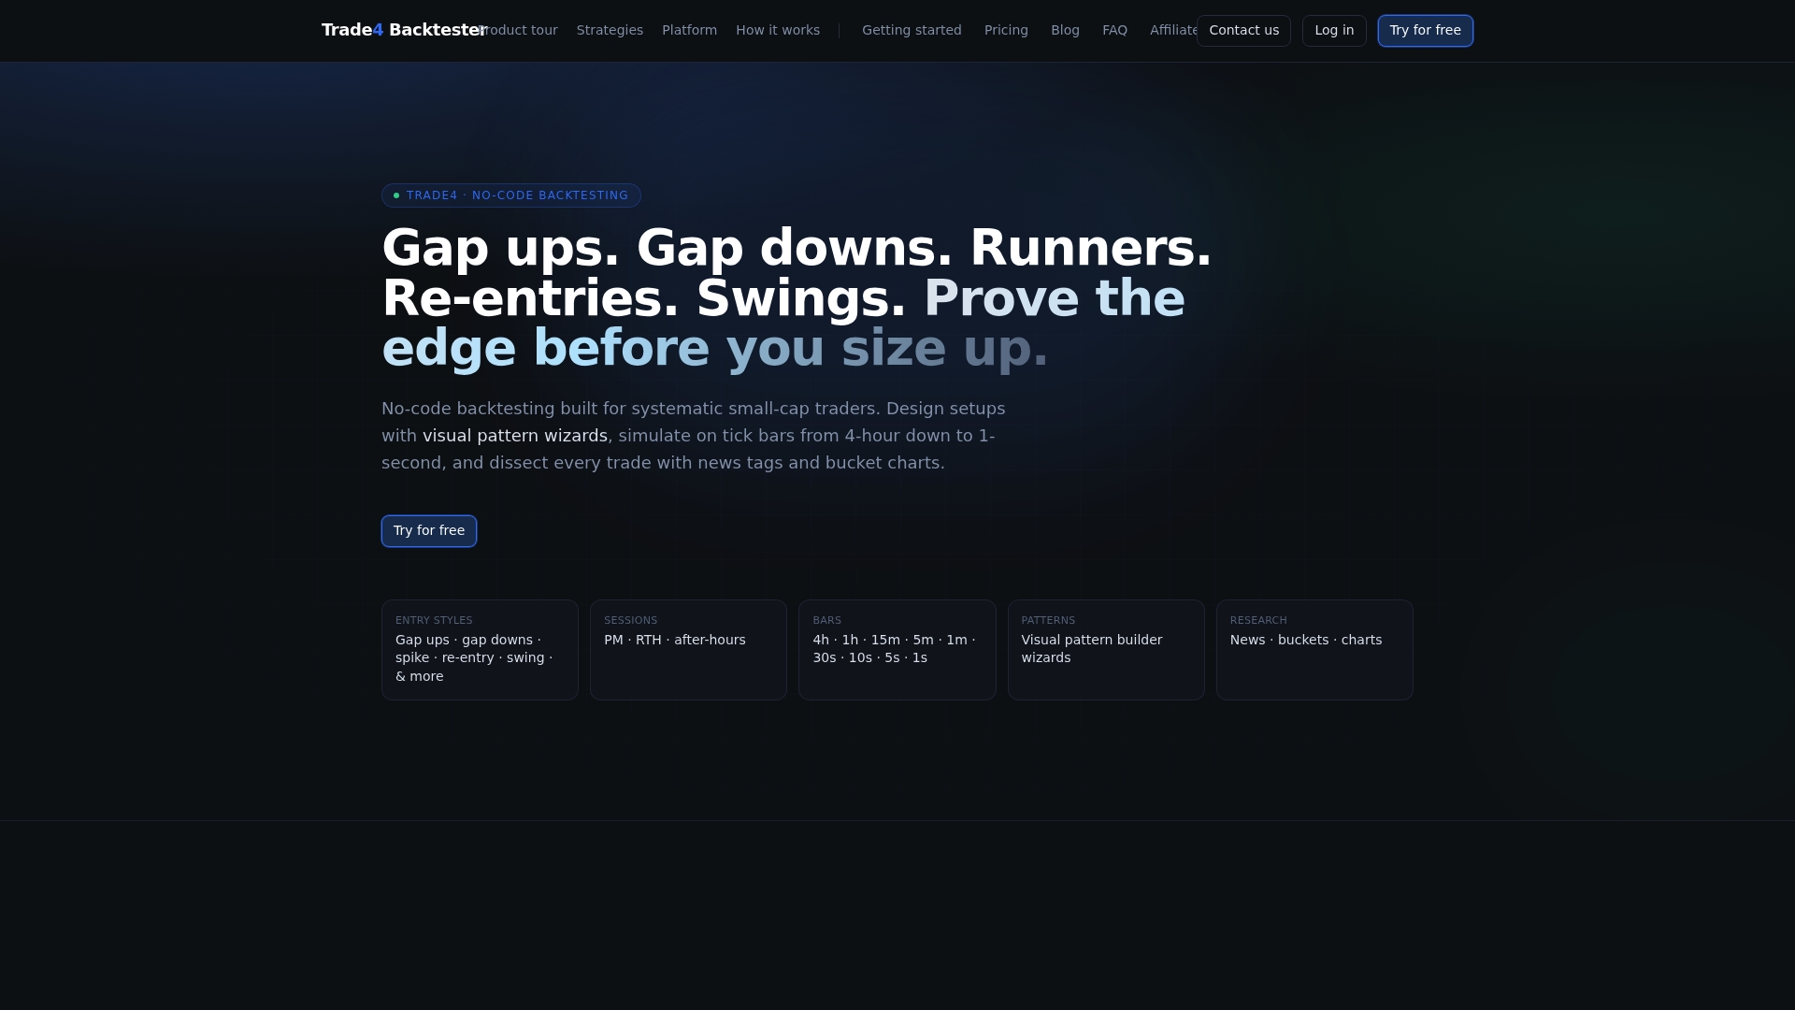Image resolution: width=1795 pixels, height=1010 pixels.
Task: Select the Entry Styles feature card
Action: point(480,650)
